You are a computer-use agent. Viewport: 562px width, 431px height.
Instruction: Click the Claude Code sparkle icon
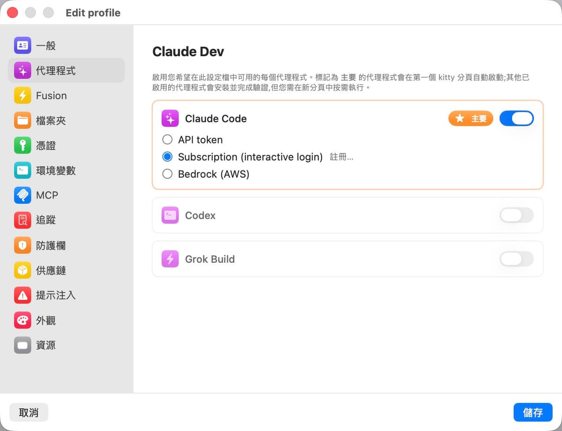pos(170,119)
